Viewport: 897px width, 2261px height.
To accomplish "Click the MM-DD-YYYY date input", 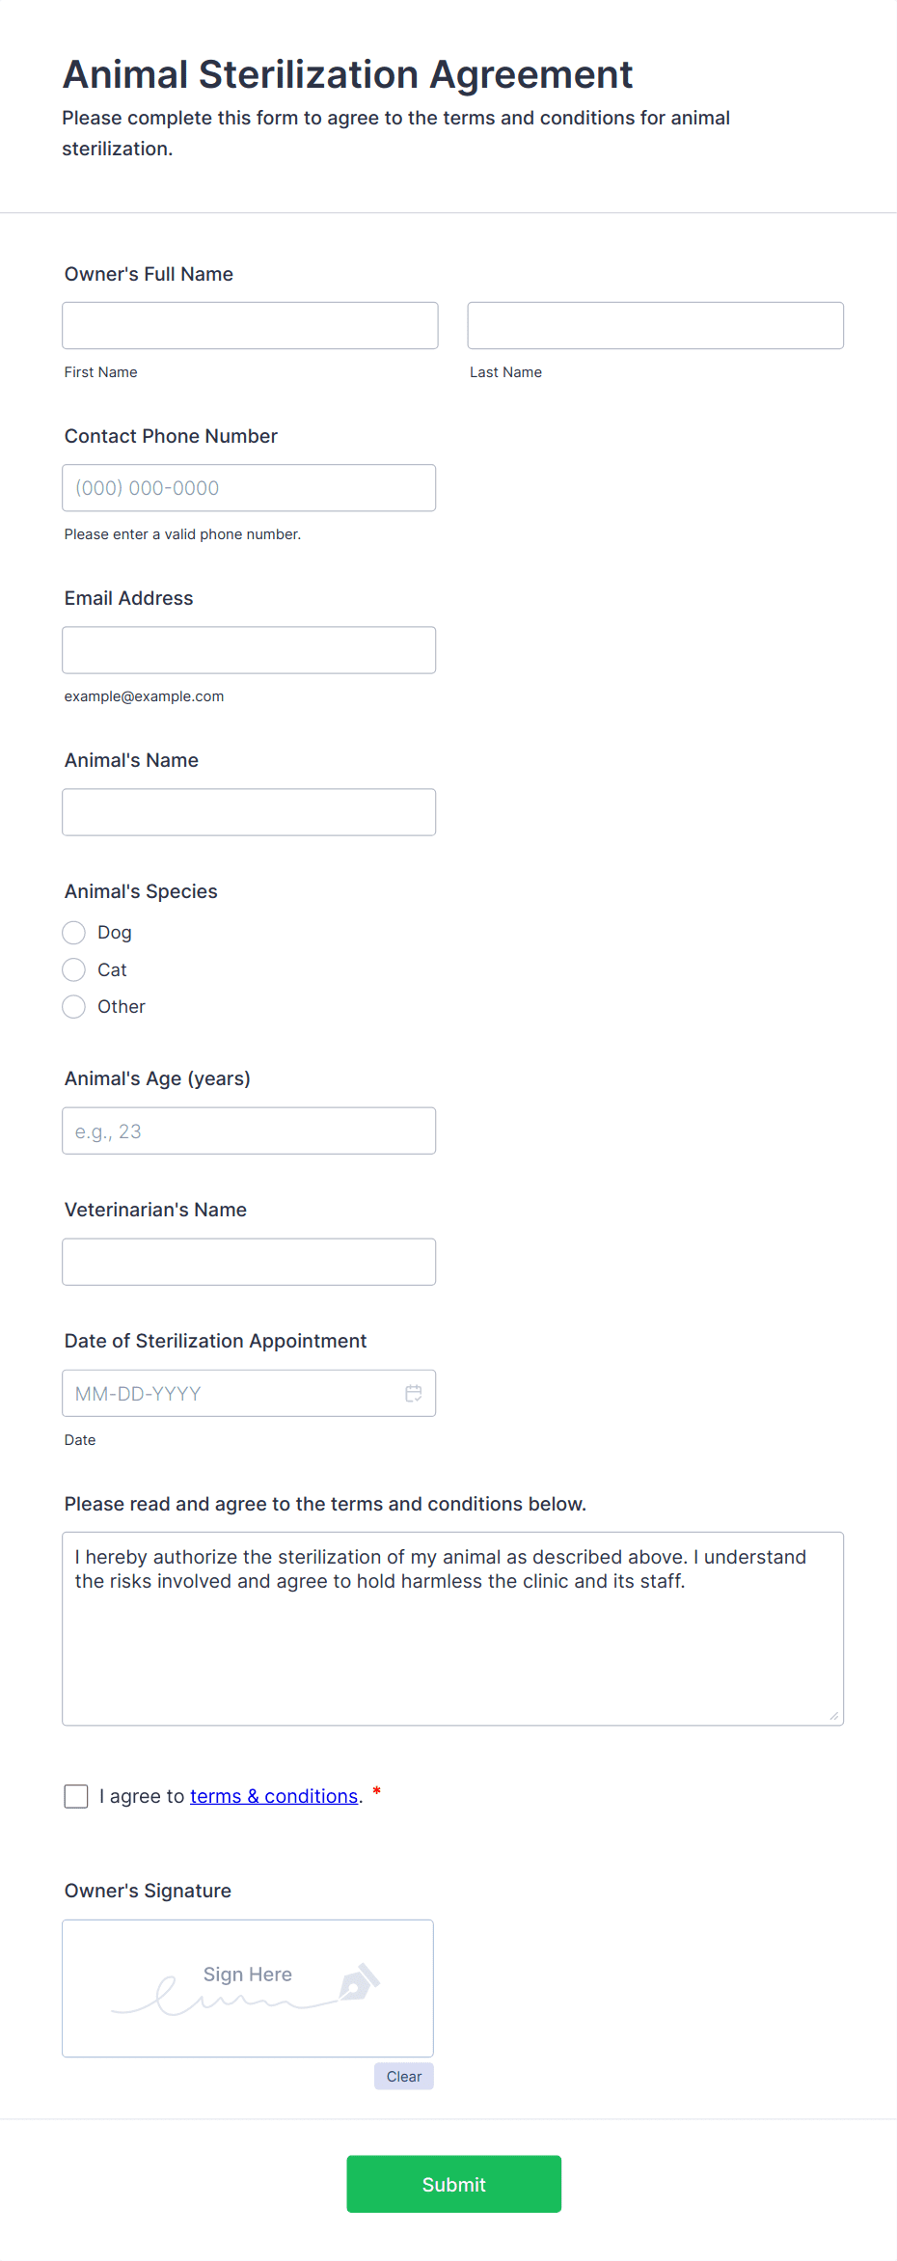I will 231,1393.
